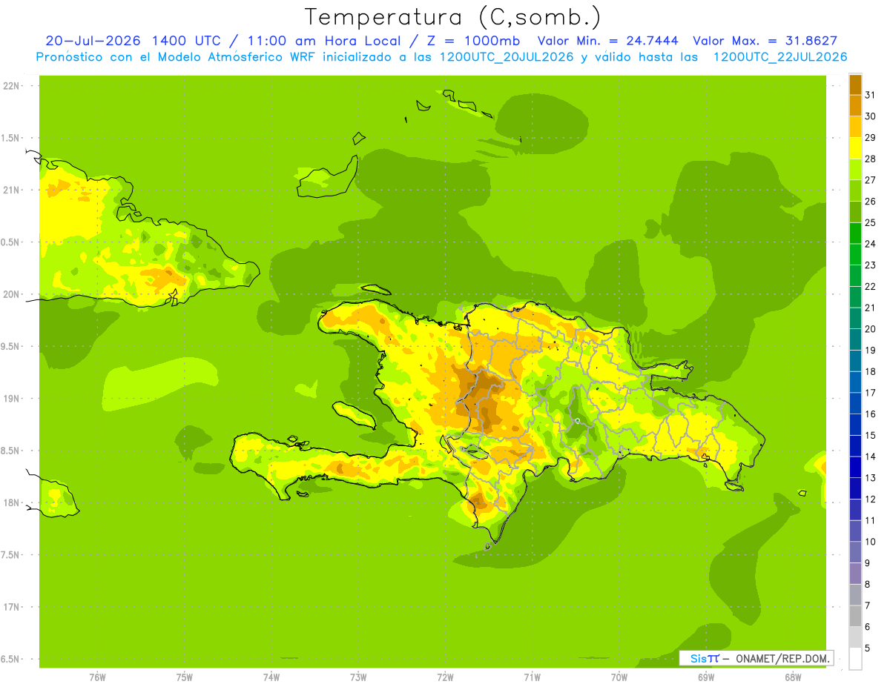Image resolution: width=890 pixels, height=687 pixels.
Task: Click legend value 10
Action: (871, 542)
